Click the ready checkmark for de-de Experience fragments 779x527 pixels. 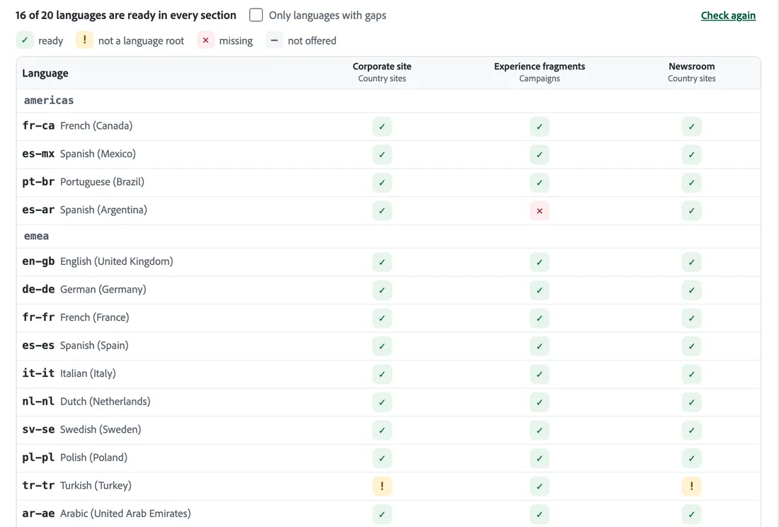pos(540,290)
